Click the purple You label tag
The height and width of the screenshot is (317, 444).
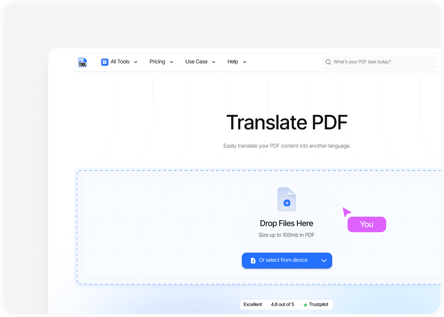(367, 224)
